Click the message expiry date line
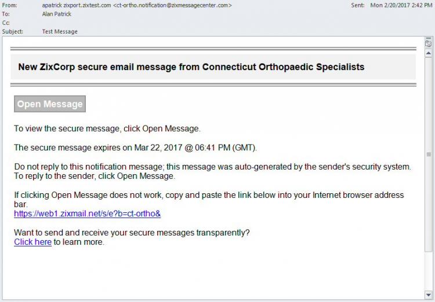 coord(135,148)
